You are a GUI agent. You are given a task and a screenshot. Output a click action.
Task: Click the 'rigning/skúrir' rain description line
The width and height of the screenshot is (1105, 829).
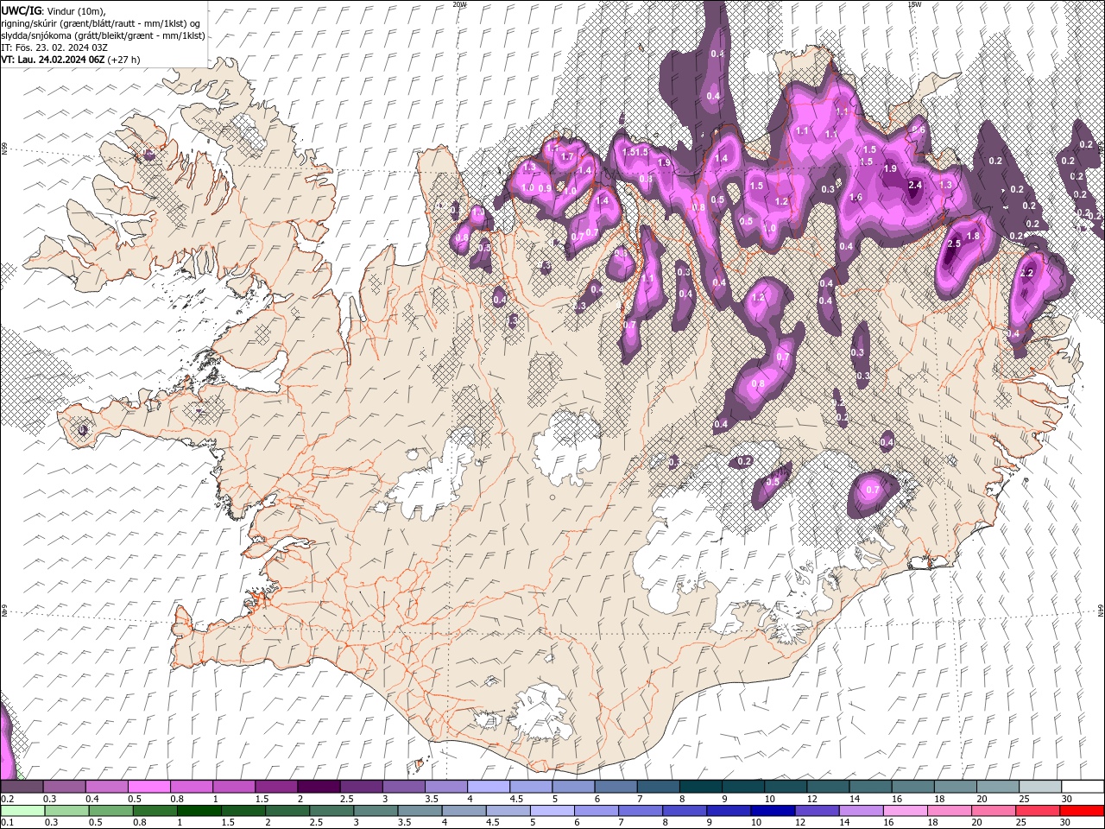tap(102, 22)
